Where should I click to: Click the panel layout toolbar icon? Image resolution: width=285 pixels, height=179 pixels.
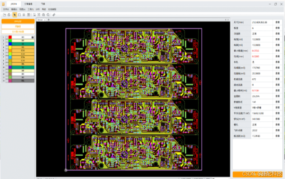29,15
